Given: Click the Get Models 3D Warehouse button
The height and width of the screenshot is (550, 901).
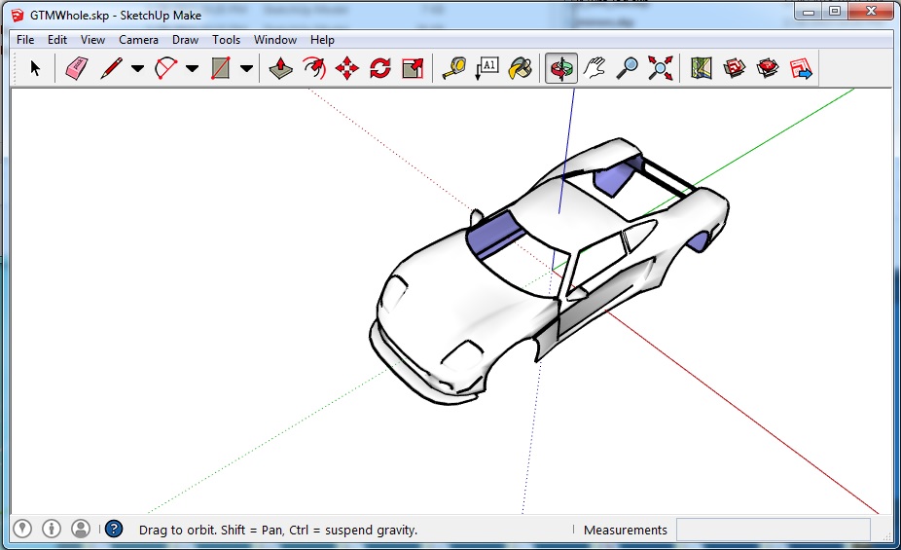Looking at the screenshot, I should coord(735,68).
